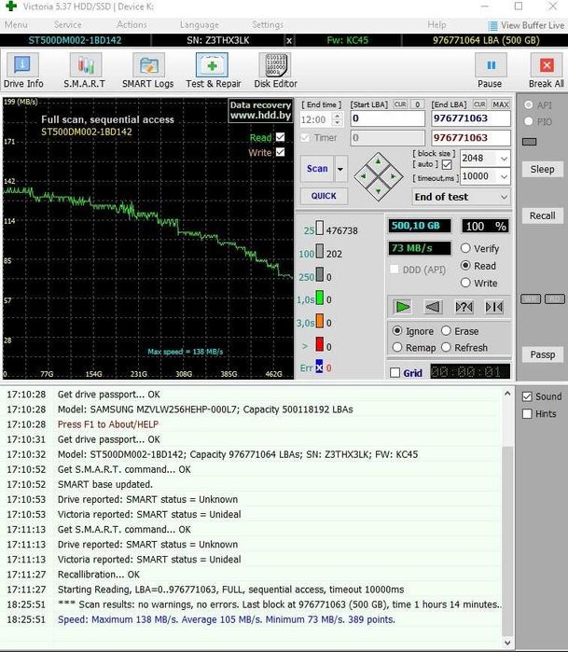Open the S.M.A.R.T. view

click(x=85, y=71)
